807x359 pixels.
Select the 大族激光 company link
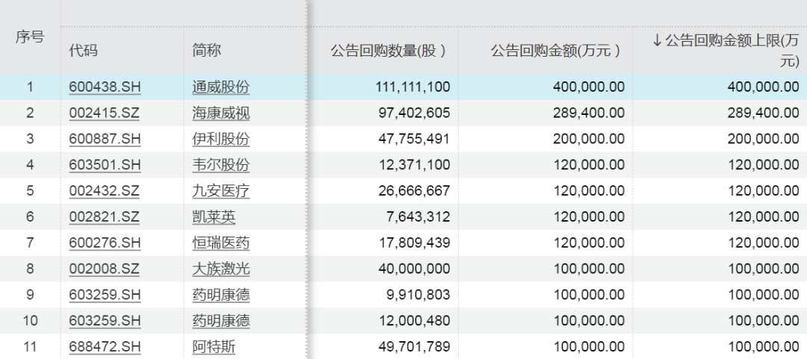[x=220, y=269]
